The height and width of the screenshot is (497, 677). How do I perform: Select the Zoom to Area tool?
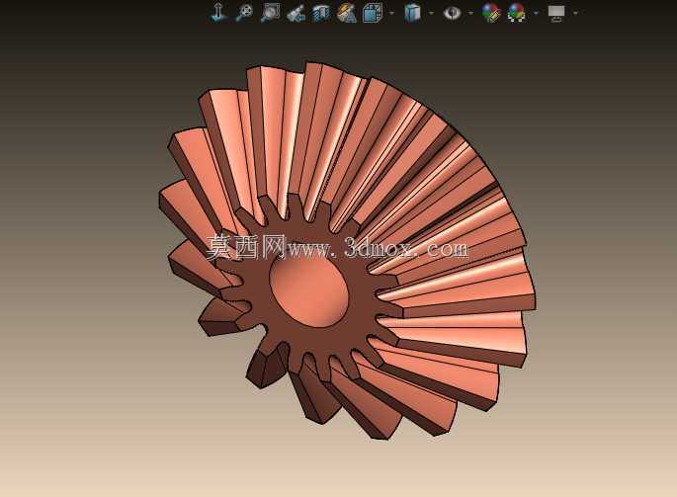point(271,12)
